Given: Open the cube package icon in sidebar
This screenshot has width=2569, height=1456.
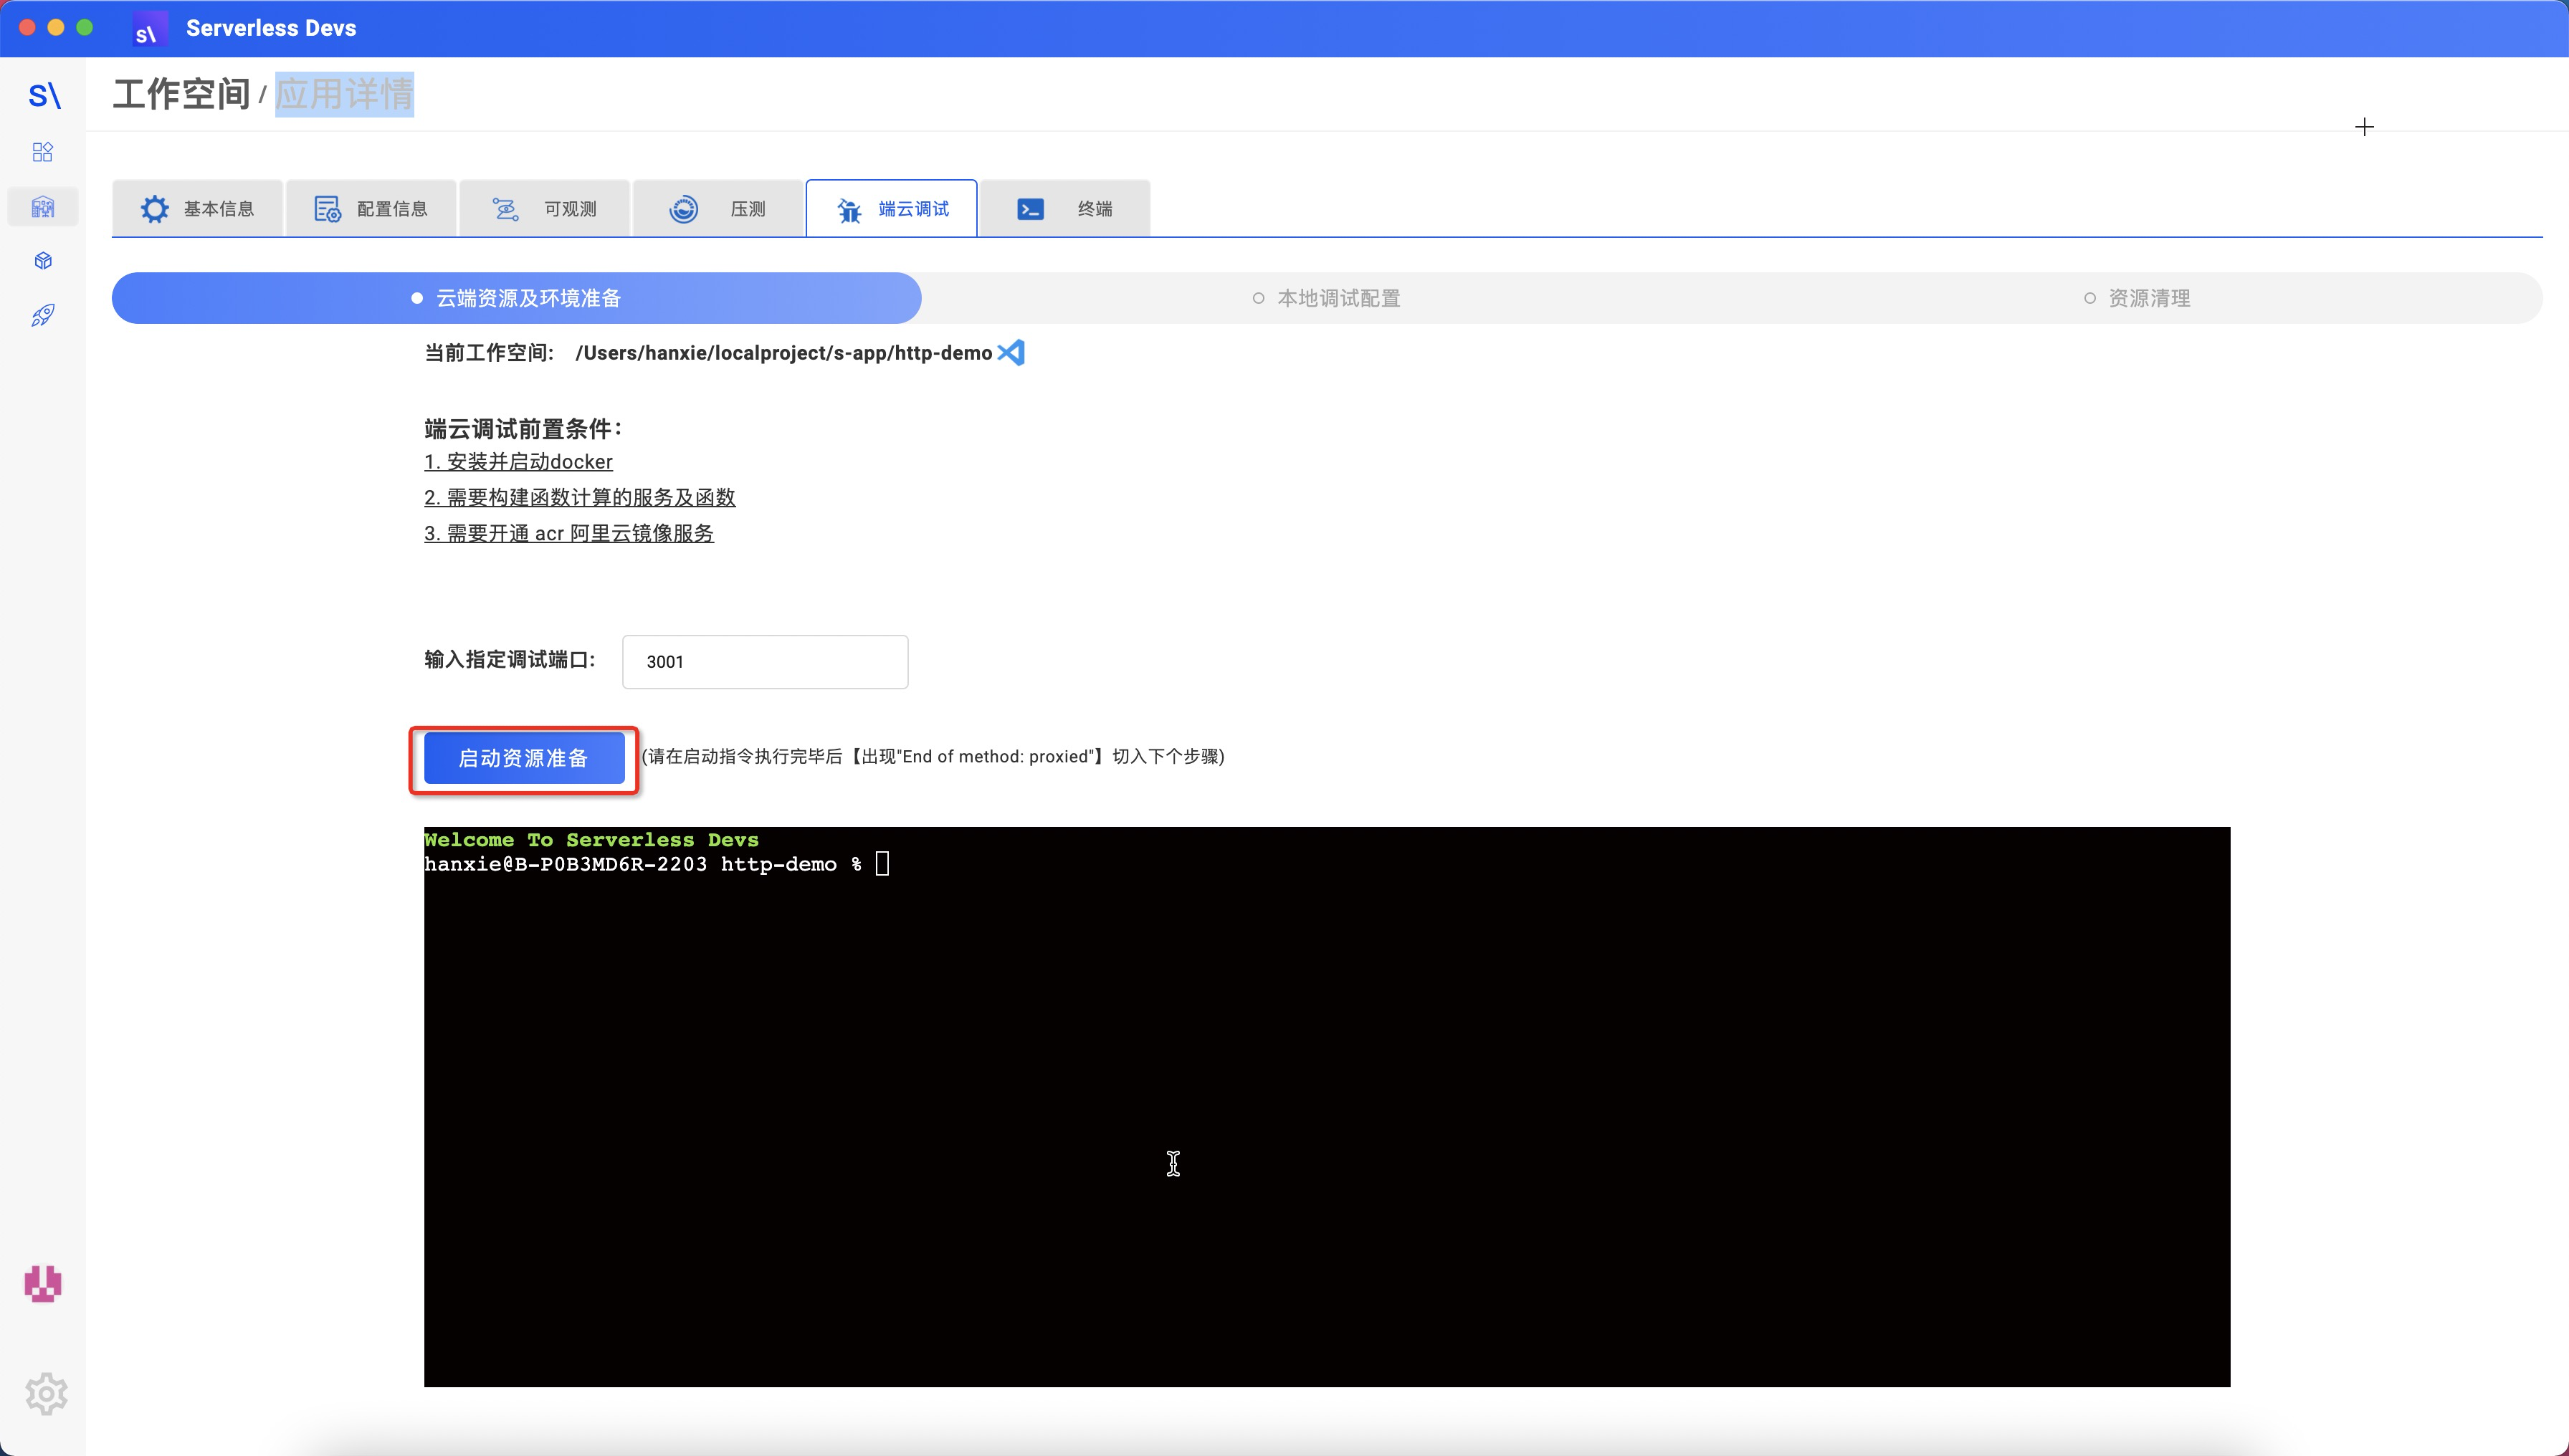Looking at the screenshot, I should pos(43,261).
